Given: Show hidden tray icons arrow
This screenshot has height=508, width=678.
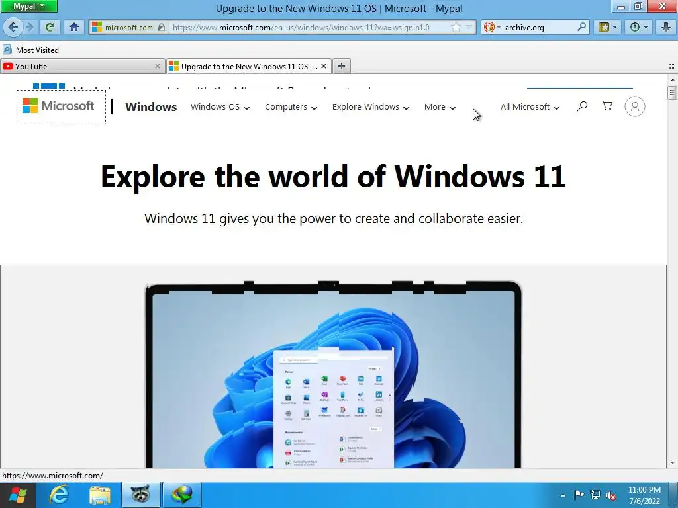Looking at the screenshot, I should pos(563,495).
